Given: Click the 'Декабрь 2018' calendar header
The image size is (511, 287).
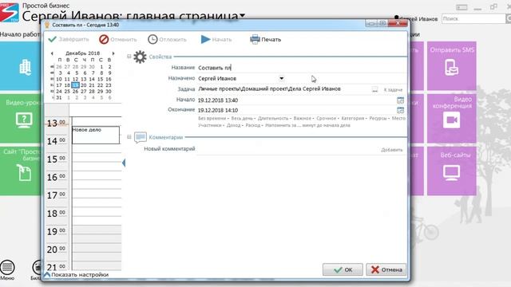Looking at the screenshot, I should pos(83,53).
